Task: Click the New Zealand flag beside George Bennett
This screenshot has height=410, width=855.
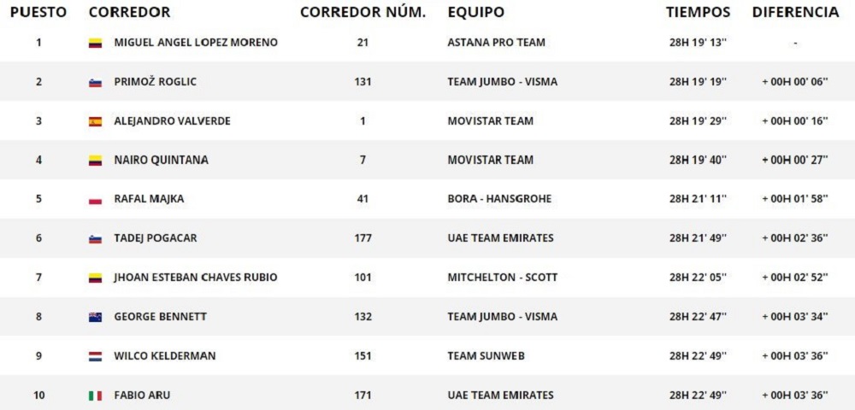Action: (95, 317)
